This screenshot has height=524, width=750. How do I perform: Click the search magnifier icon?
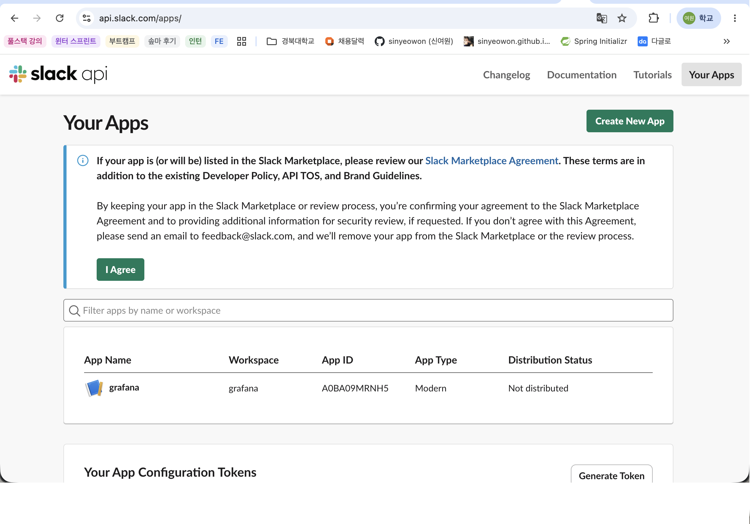tap(74, 311)
